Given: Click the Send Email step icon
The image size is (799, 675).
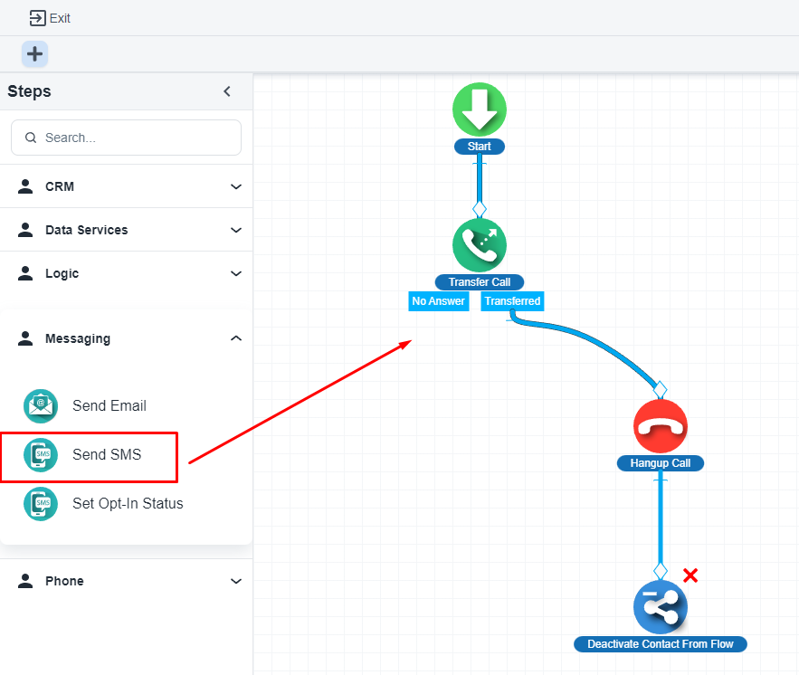Looking at the screenshot, I should tap(41, 406).
